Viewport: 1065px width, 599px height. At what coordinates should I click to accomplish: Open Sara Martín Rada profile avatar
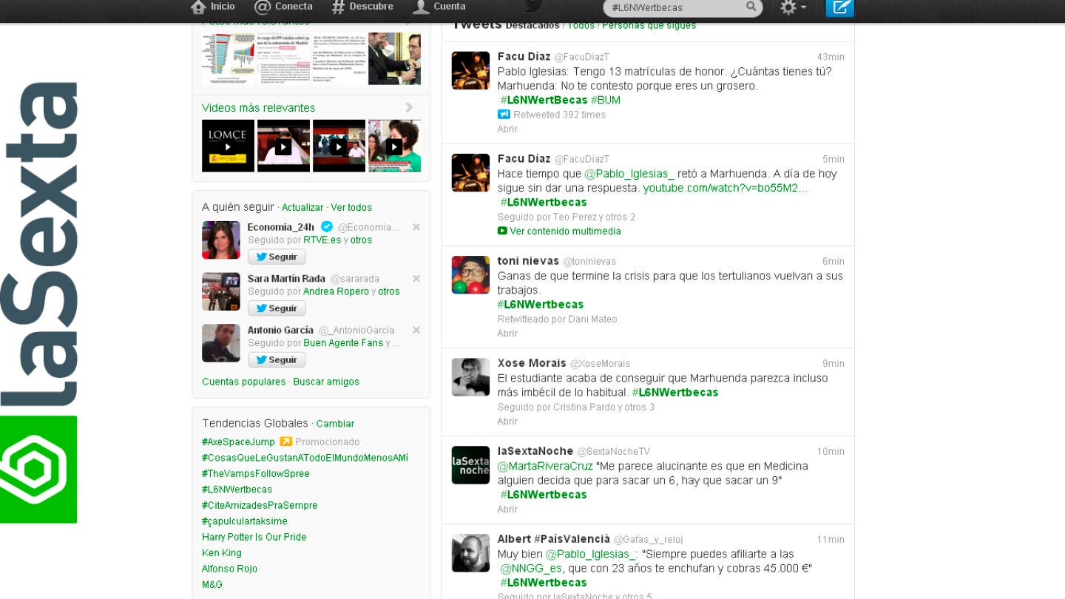click(x=221, y=291)
